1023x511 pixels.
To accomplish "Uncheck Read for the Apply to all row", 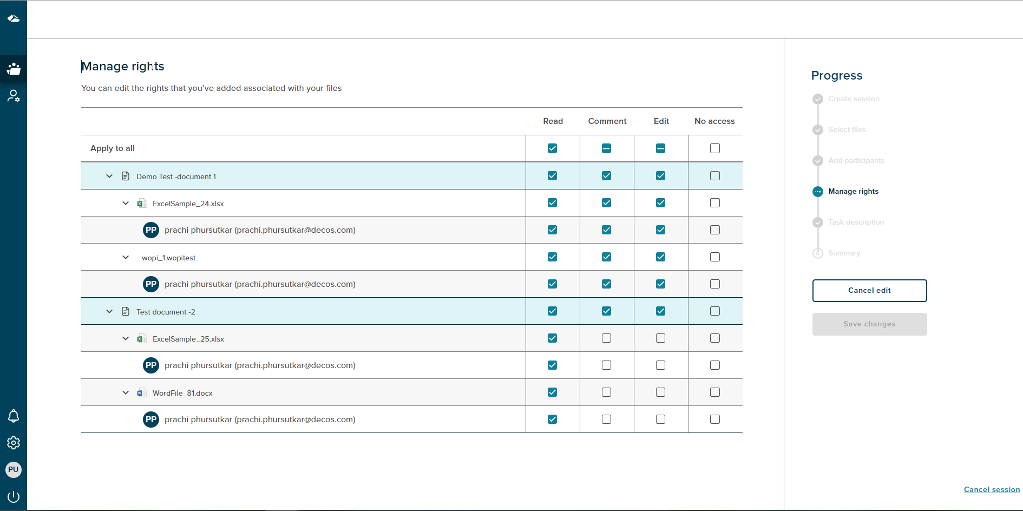I will coord(552,148).
